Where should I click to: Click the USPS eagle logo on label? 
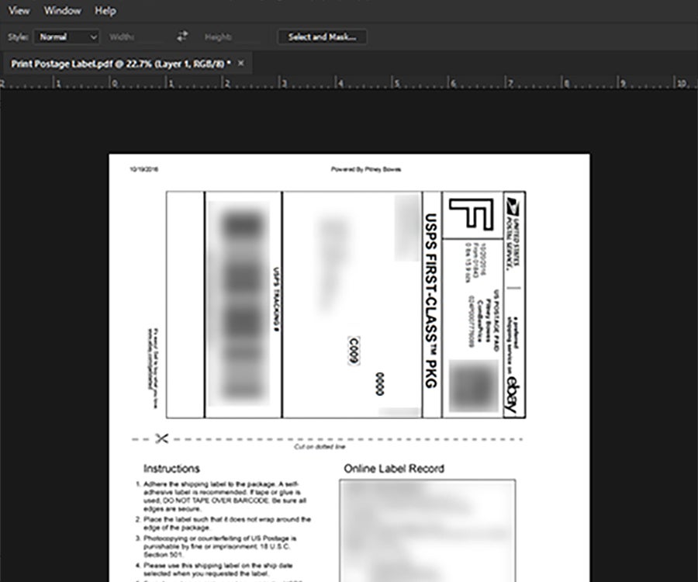pyautogui.click(x=513, y=207)
